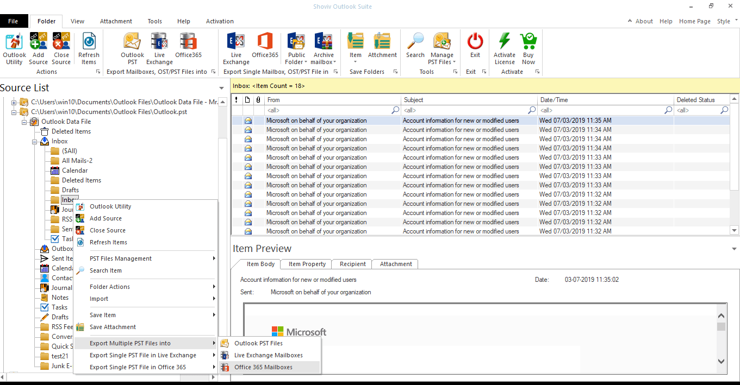Click the Attachment save icon in ribbon
This screenshot has height=385, width=740.
[x=382, y=45]
